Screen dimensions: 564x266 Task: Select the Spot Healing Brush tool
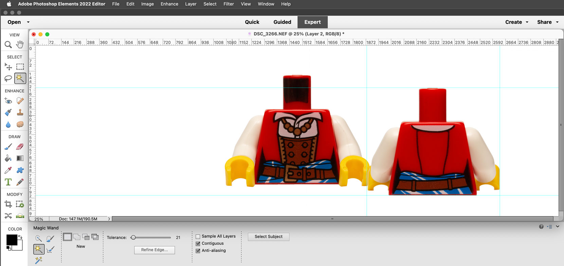[20, 101]
